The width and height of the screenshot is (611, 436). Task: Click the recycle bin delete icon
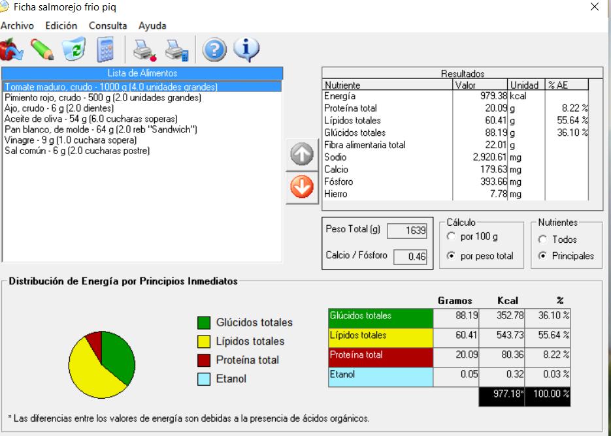click(x=73, y=50)
